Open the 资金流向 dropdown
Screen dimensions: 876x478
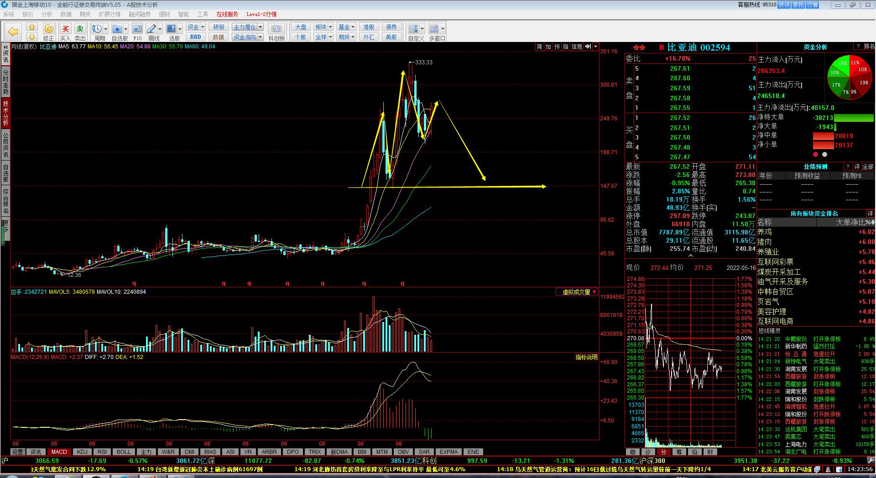click(x=248, y=37)
